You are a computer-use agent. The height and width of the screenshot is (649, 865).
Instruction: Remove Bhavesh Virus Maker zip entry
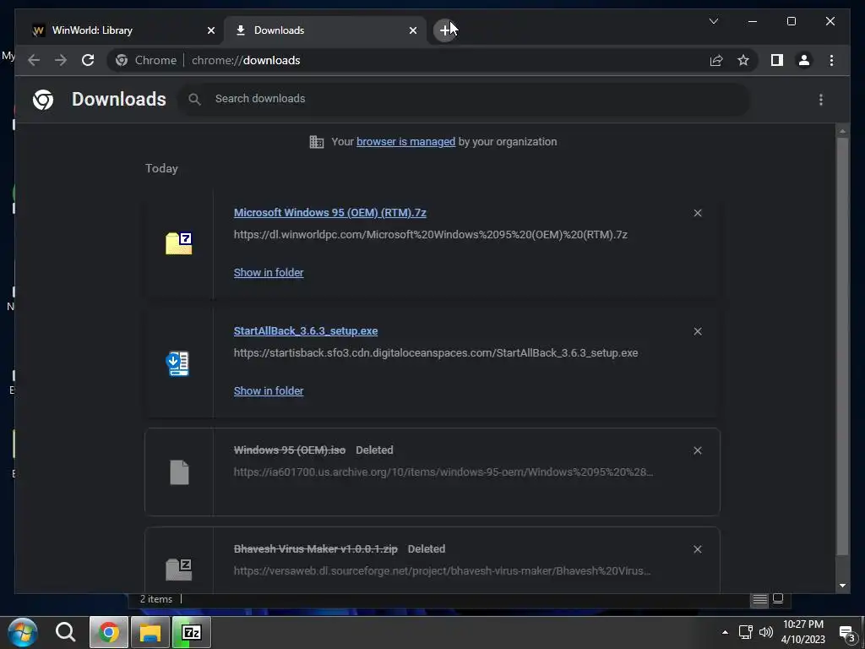pyautogui.click(x=697, y=549)
